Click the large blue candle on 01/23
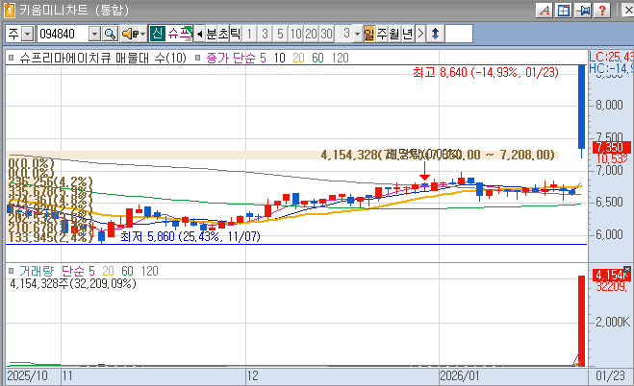This screenshot has width=634, height=386. click(x=582, y=107)
